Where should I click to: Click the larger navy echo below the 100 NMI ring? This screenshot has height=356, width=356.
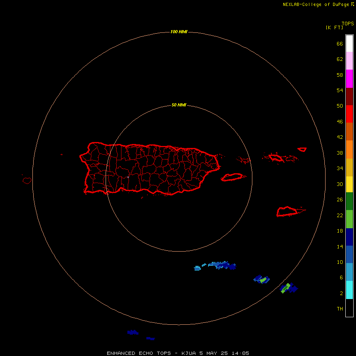(133, 332)
